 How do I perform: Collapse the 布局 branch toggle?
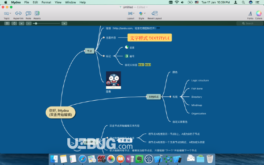[170, 97]
